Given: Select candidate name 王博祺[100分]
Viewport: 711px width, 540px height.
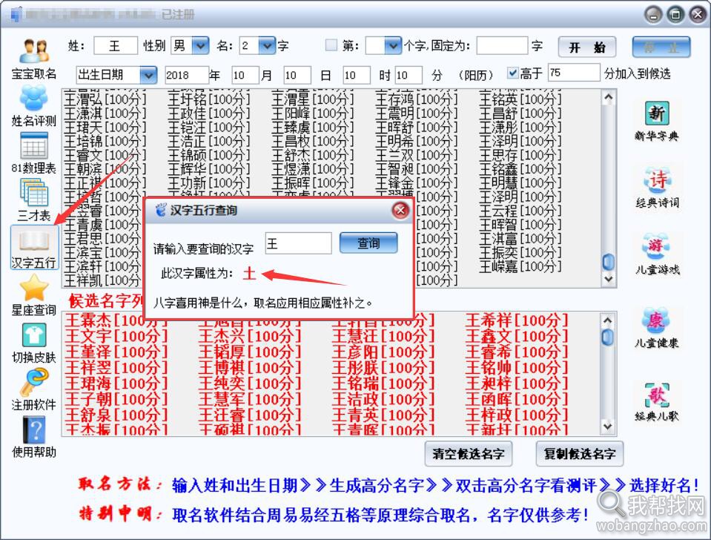Looking at the screenshot, I should (250, 368).
